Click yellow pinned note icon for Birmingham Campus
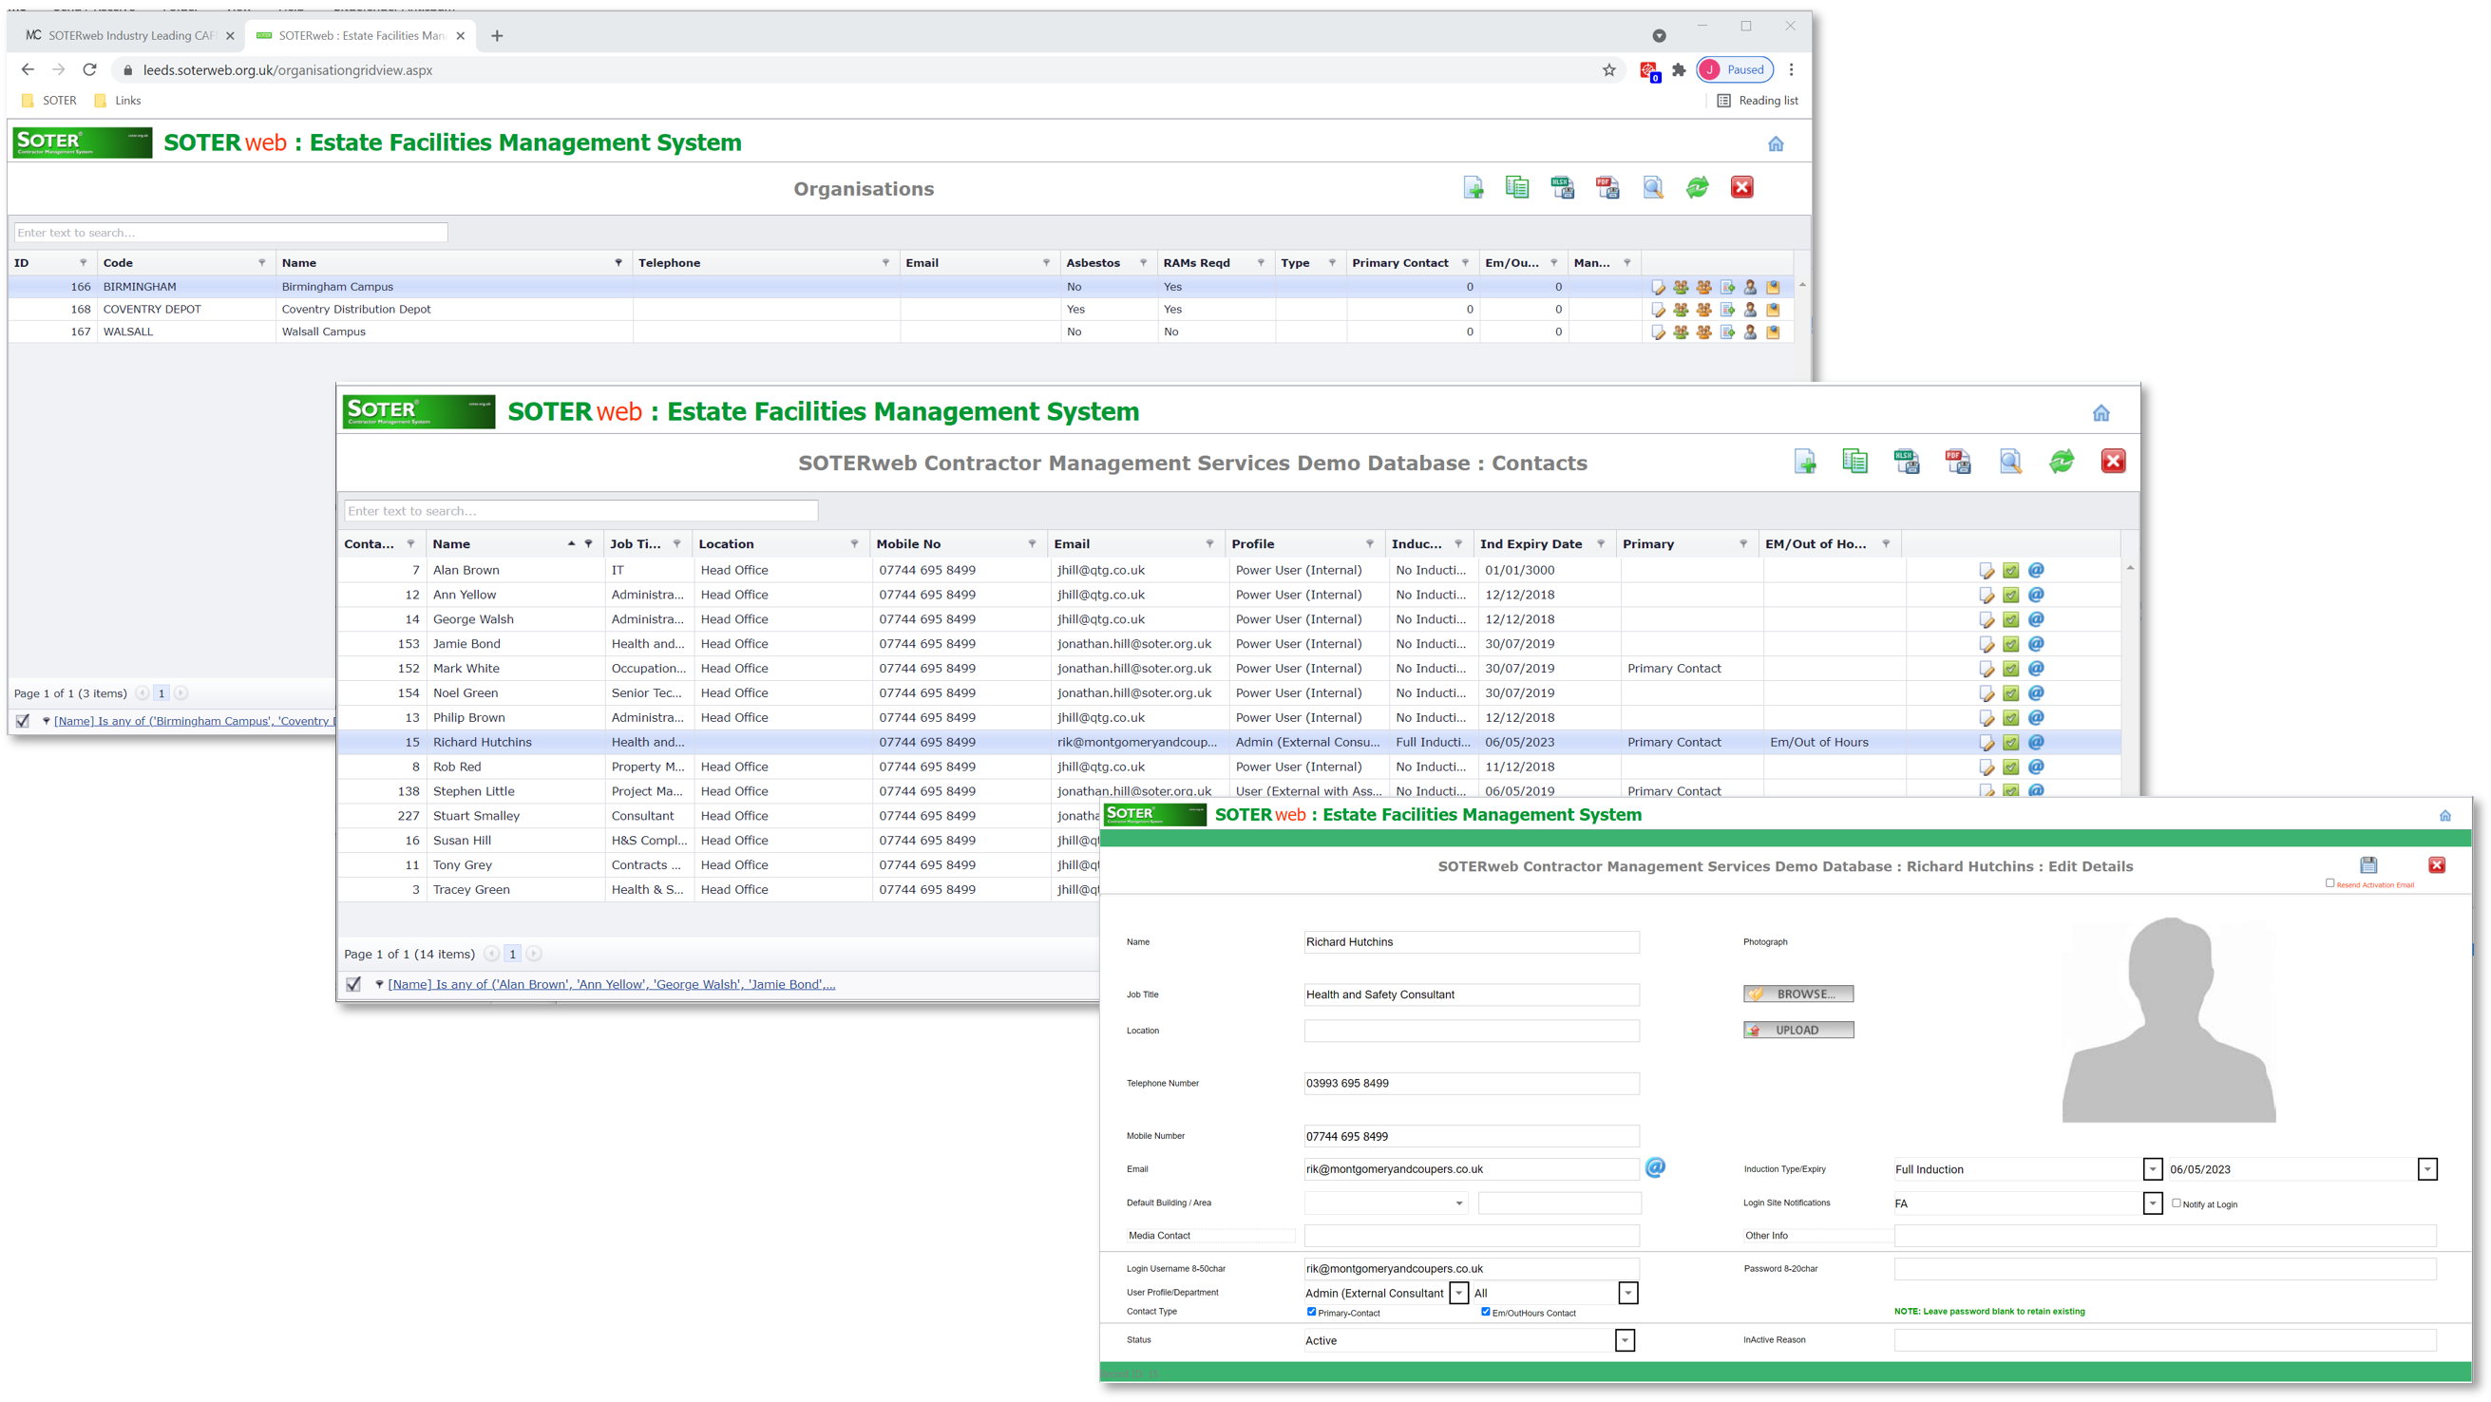 point(1773,287)
